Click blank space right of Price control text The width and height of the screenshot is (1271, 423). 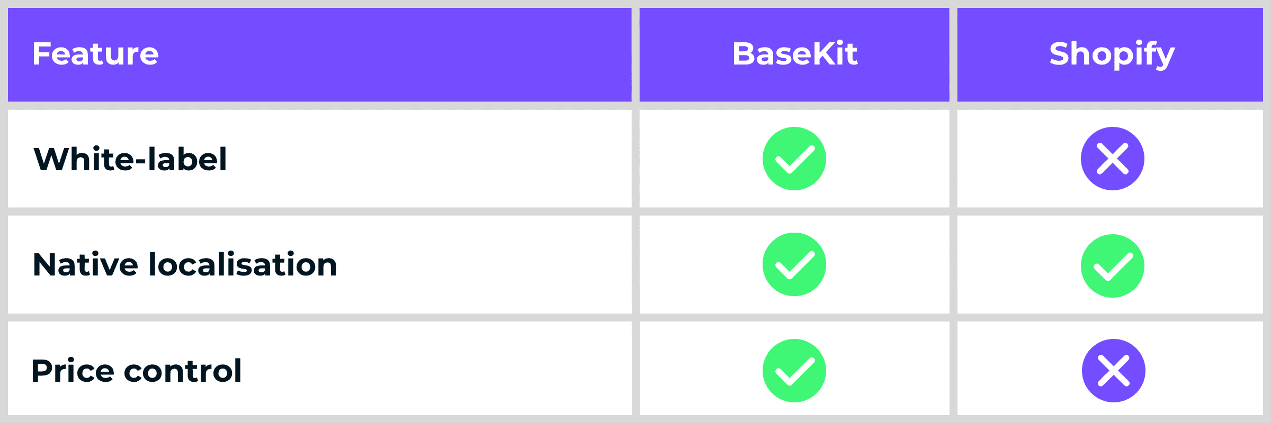424,371
